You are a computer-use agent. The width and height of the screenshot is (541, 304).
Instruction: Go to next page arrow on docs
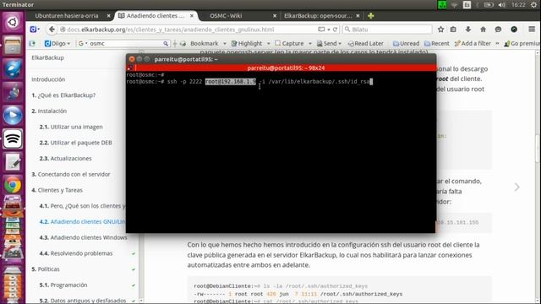pos(516,187)
